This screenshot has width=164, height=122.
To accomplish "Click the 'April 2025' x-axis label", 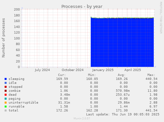I will [x=133, y=70].
